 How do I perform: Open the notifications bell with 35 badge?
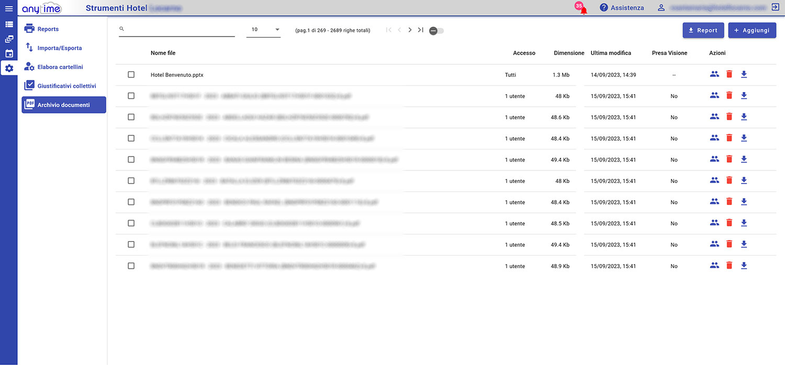[x=582, y=9]
